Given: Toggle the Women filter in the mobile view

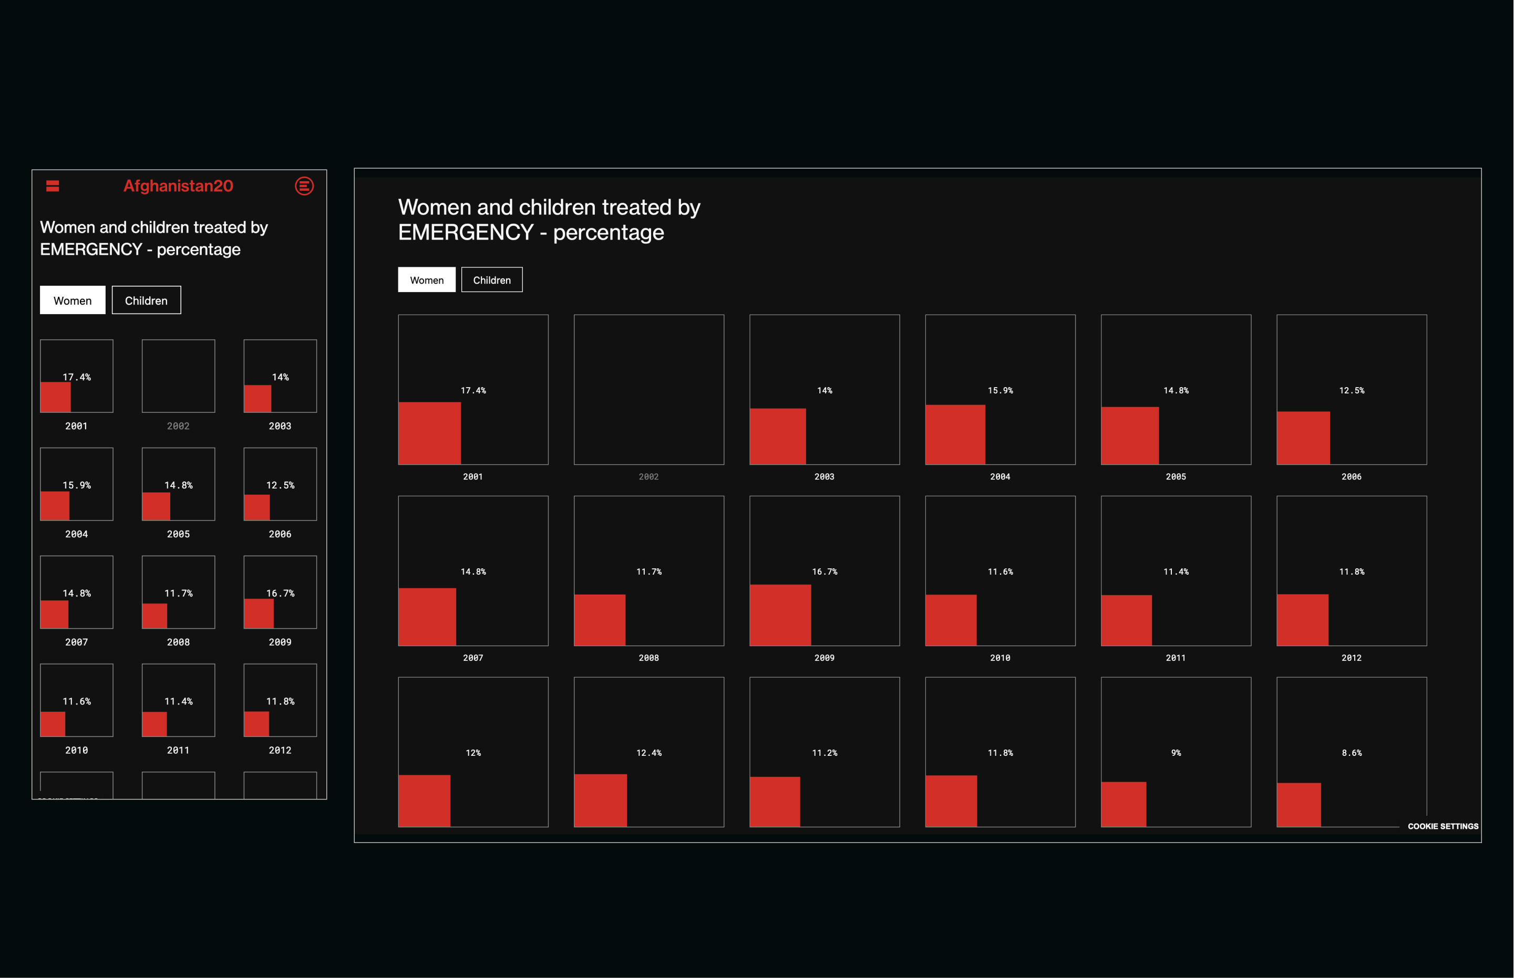Looking at the screenshot, I should point(72,300).
